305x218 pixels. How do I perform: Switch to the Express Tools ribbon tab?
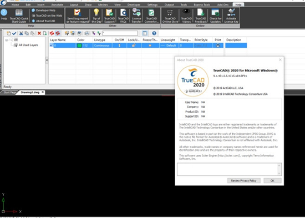[x=202, y=4]
